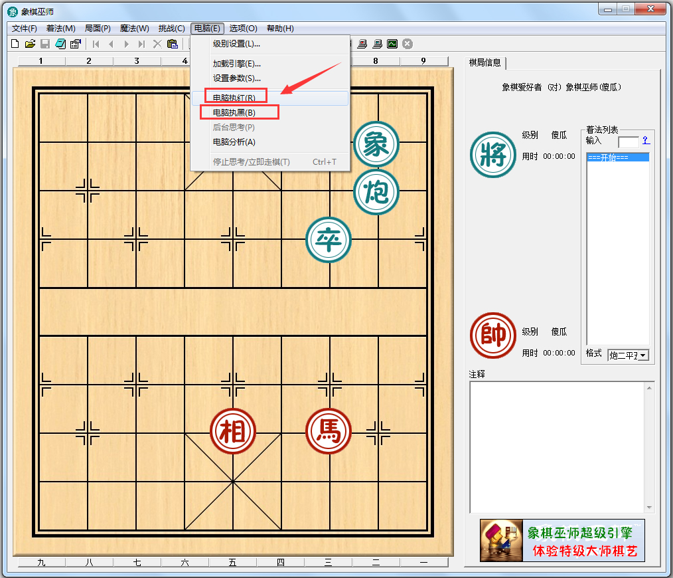Click the black general 將 player icon
The width and height of the screenshot is (673, 578).
pos(493,155)
